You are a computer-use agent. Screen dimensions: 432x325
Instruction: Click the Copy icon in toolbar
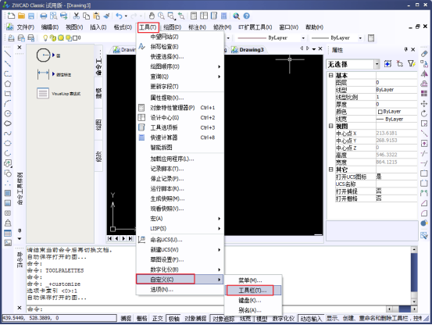[86, 16]
